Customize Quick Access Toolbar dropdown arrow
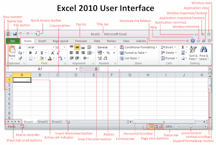This screenshot has height=145, width=216. click(x=36, y=34)
